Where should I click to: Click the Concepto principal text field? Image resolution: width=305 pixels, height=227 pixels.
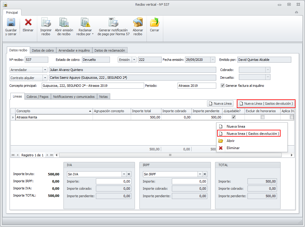(x=93, y=86)
